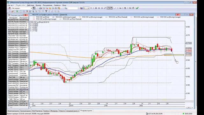Screen dimensions: 204x115
Task: Switch to the Мой Портфель tab
Action: 37,111
